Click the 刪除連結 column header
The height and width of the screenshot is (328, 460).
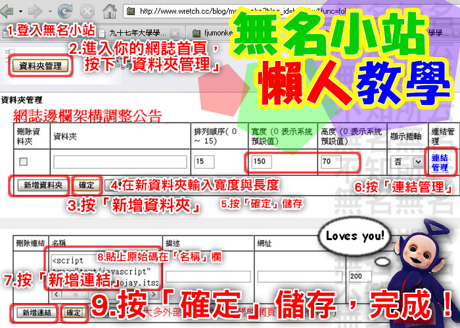(x=30, y=243)
